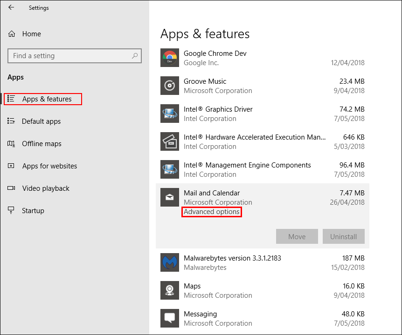The width and height of the screenshot is (402, 335).
Task: Go to Offline maps settings
Action: pos(42,143)
